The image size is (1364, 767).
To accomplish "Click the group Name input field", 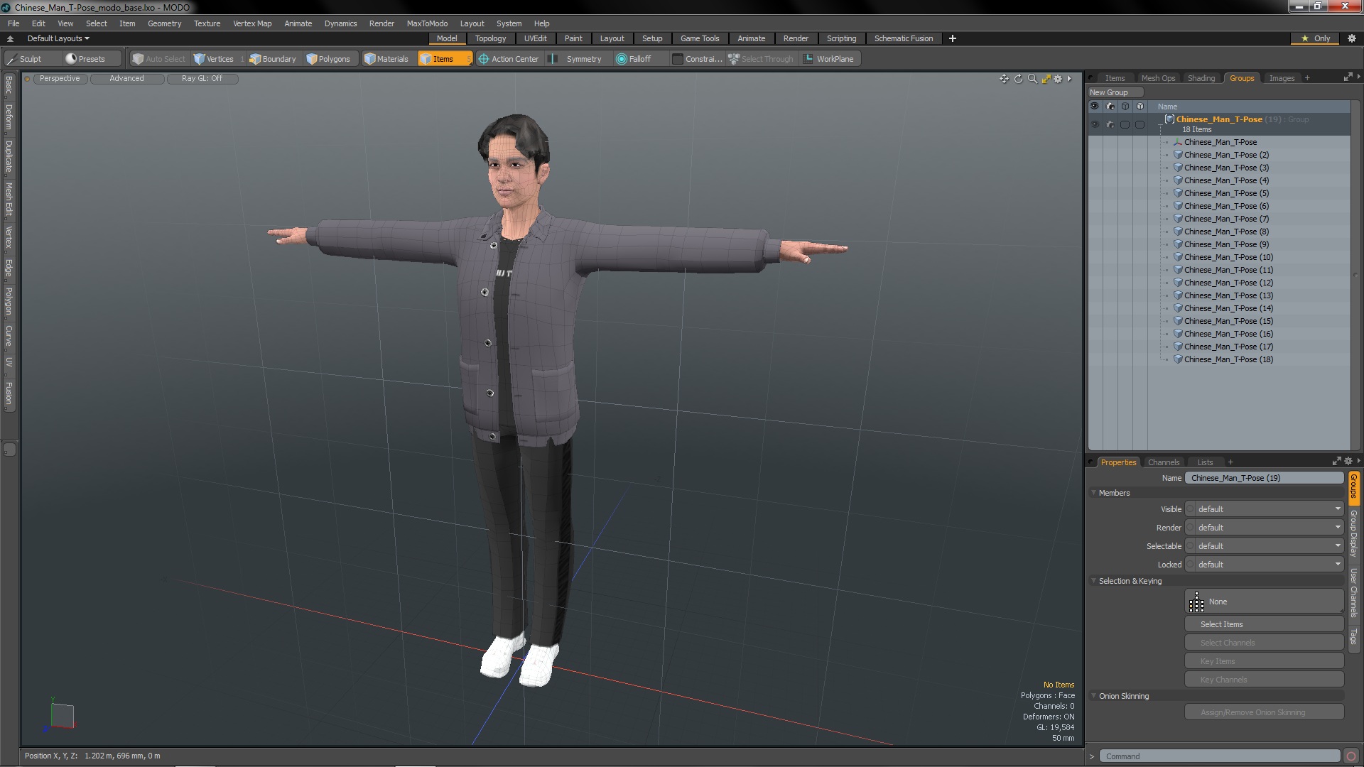I will 1265,478.
